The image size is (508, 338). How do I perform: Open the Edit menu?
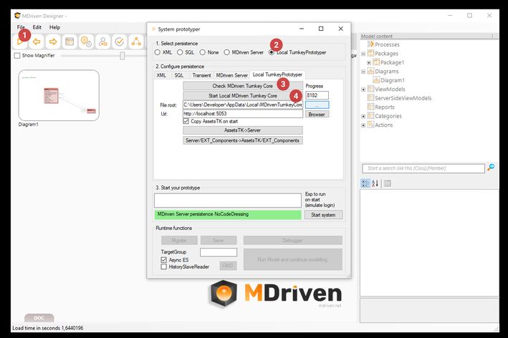[37, 27]
